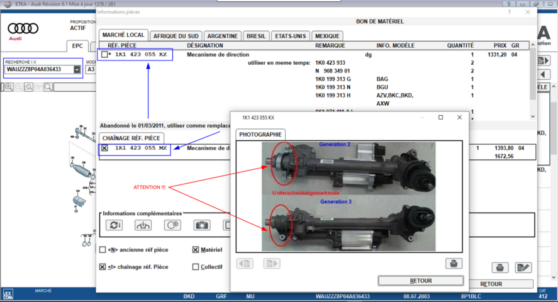Viewport: 558px width, 302px height.
Task: Click the printer icon beside the edit note icon
Action: coord(499,267)
